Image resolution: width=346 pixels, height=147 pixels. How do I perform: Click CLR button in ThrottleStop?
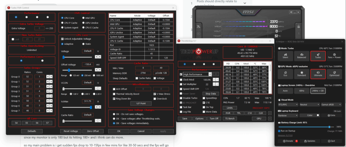point(261,113)
